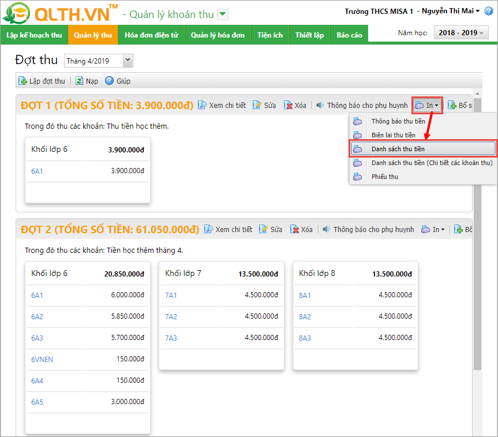Image resolution: width=498 pixels, height=437 pixels.
Task: Open the Thiết lập tab
Action: tap(310, 35)
